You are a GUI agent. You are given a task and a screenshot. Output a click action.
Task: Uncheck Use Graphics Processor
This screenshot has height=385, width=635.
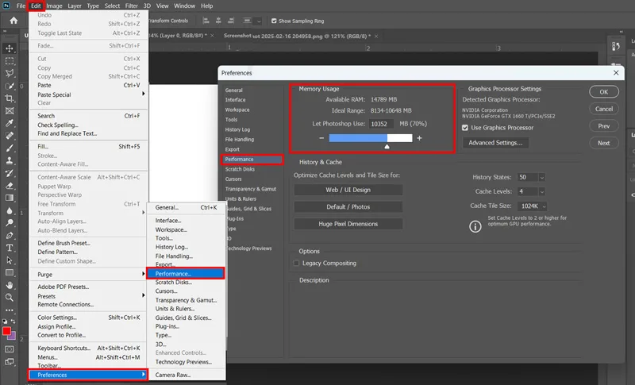click(465, 128)
